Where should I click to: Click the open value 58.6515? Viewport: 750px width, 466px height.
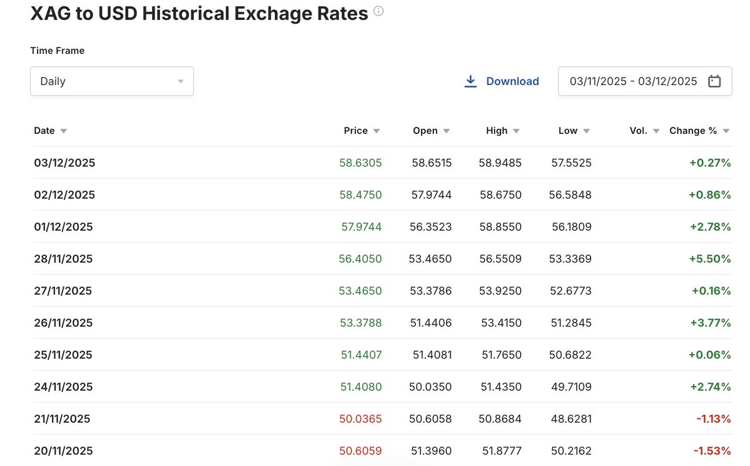(432, 163)
